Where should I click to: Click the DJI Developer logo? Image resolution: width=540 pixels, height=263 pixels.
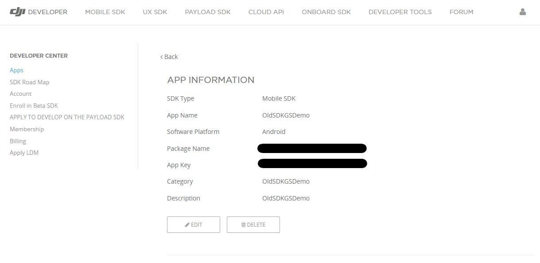click(x=38, y=12)
